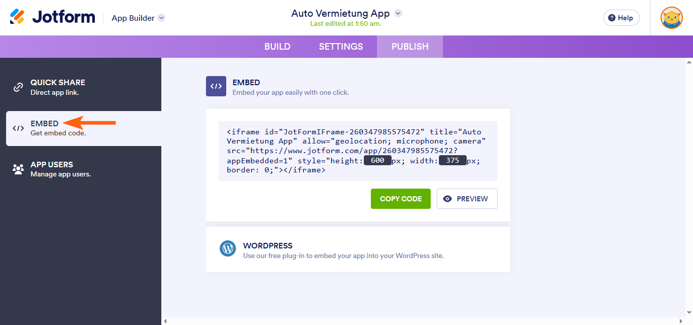The height and width of the screenshot is (325, 693).
Task: Click the WordPress plug-in icon
Action: (228, 248)
